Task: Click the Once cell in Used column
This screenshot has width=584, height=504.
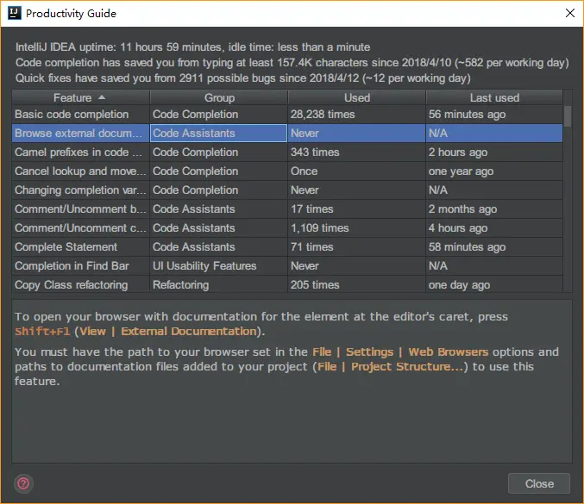Action: click(x=357, y=171)
